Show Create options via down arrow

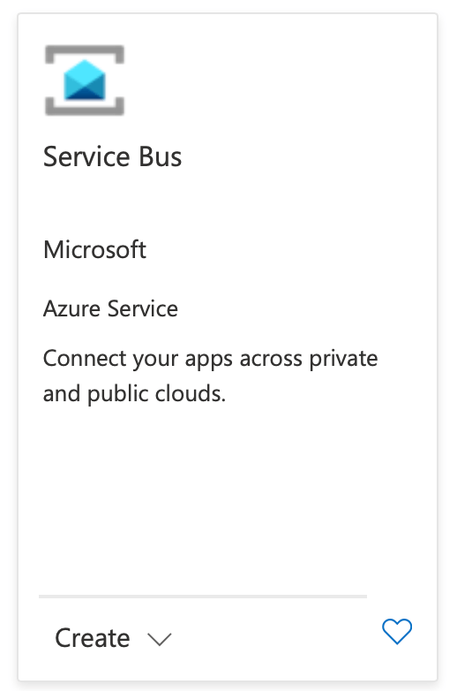(159, 639)
